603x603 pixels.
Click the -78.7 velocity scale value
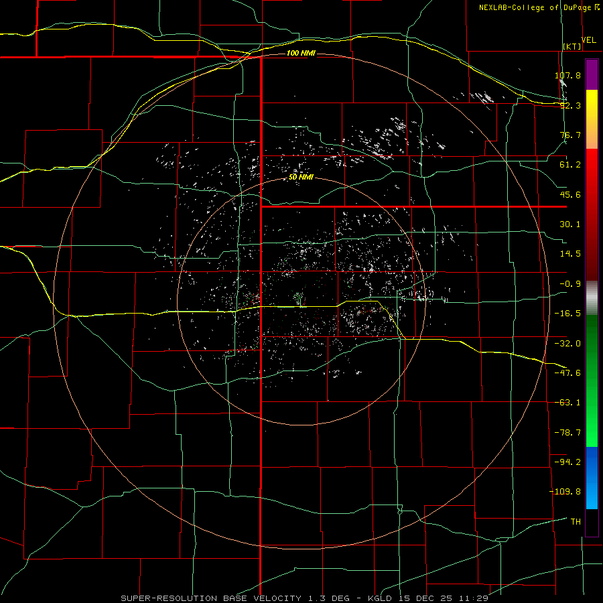(567, 433)
